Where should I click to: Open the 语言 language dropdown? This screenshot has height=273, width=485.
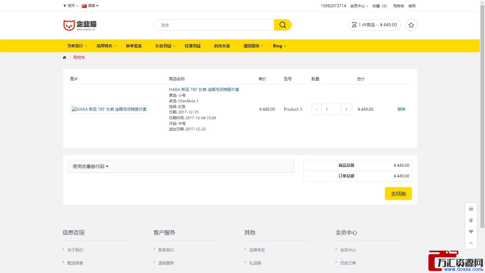[x=90, y=6]
